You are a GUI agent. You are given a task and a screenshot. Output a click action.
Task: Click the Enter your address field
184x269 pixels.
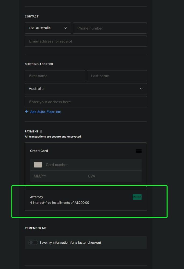(86, 102)
